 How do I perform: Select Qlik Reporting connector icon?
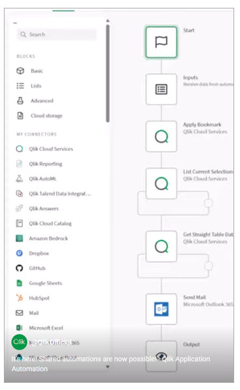[20, 163]
